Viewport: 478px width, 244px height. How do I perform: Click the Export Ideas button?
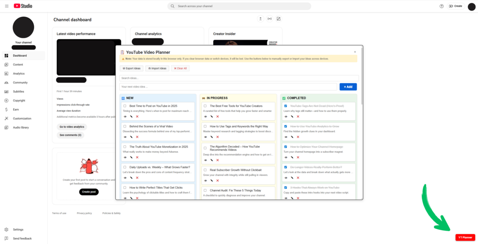131,68
